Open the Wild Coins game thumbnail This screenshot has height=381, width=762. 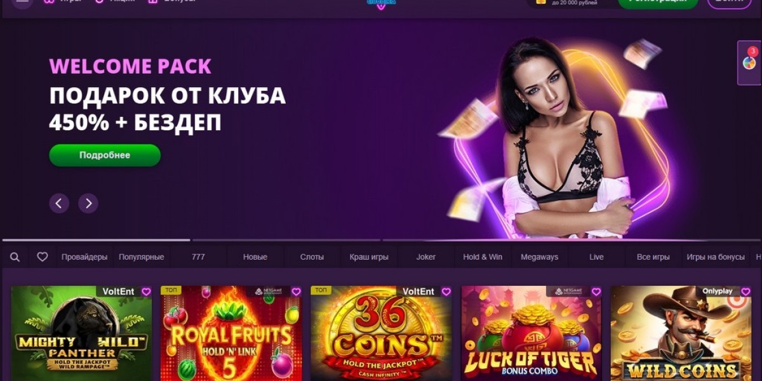681,333
